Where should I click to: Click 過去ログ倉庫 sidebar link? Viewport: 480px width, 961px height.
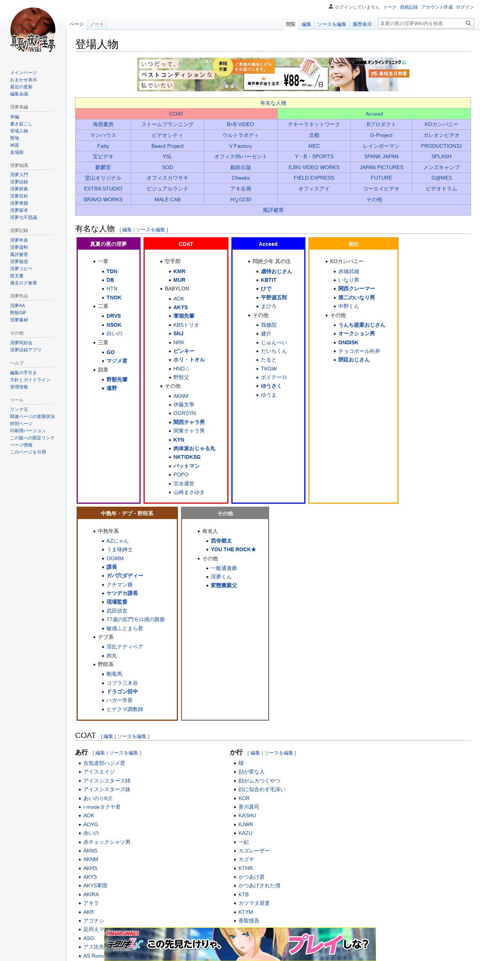(24, 283)
